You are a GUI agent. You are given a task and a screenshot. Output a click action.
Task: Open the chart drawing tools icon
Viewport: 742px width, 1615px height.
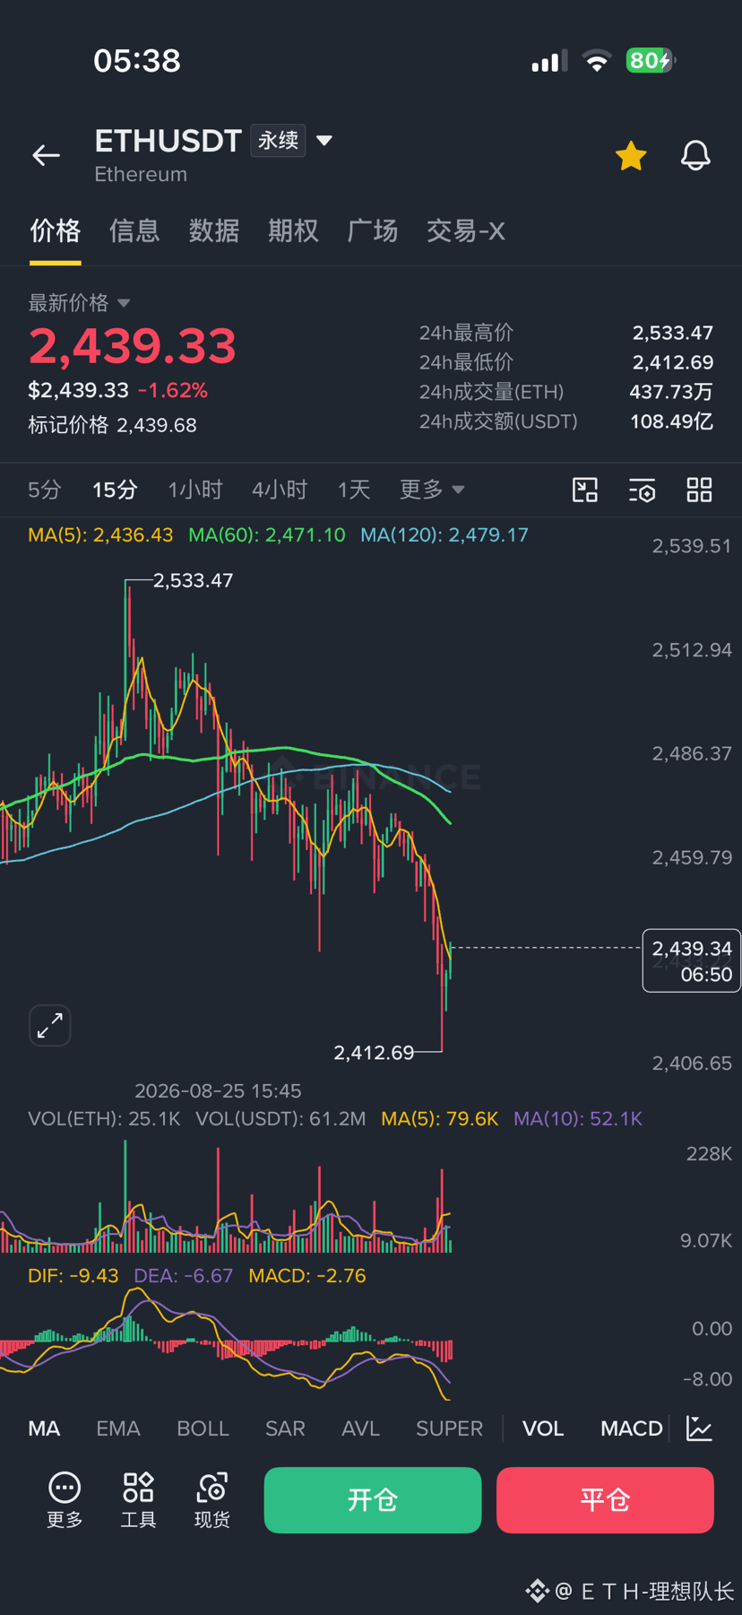pos(585,490)
